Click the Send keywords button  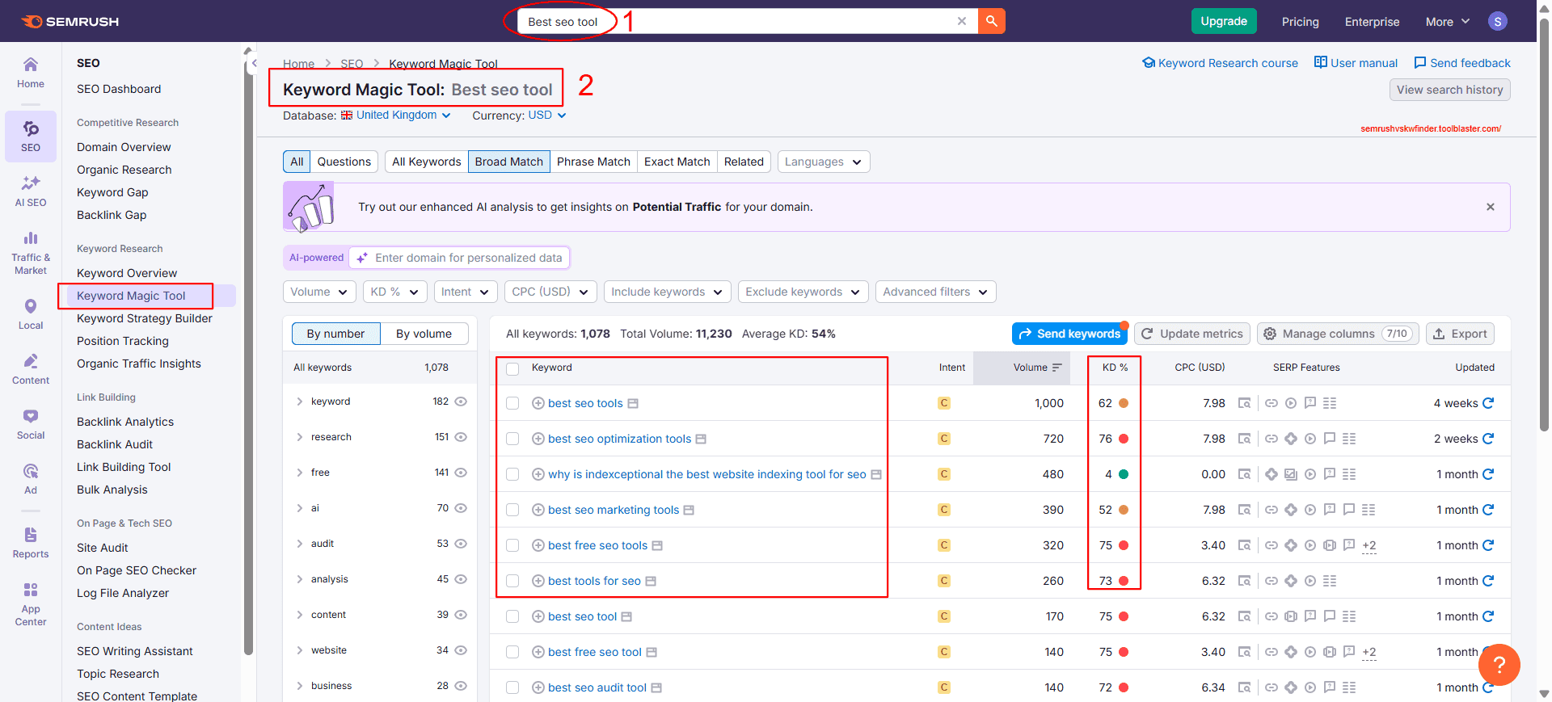(x=1069, y=334)
